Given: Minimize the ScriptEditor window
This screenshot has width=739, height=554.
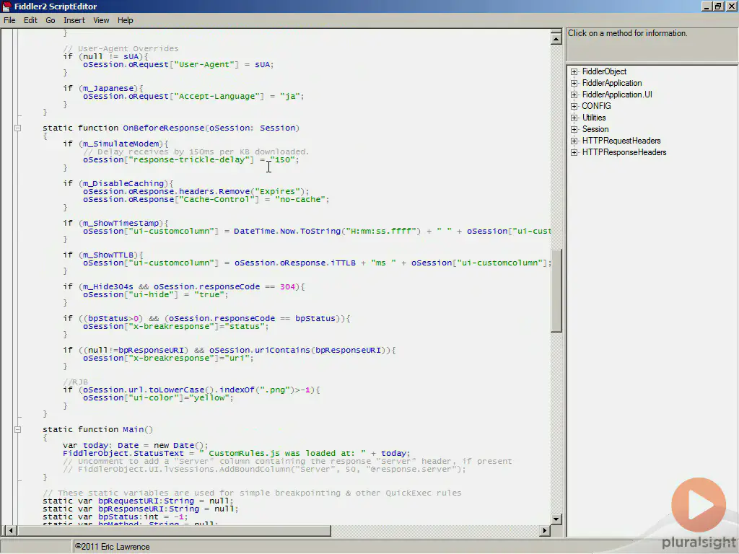Looking at the screenshot, I should click(707, 6).
